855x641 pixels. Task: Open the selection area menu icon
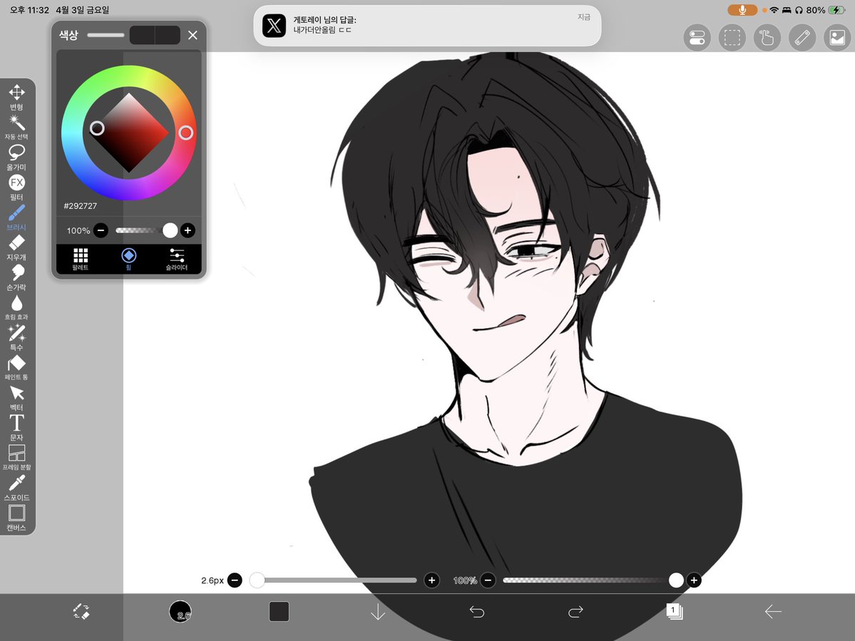tap(732, 38)
